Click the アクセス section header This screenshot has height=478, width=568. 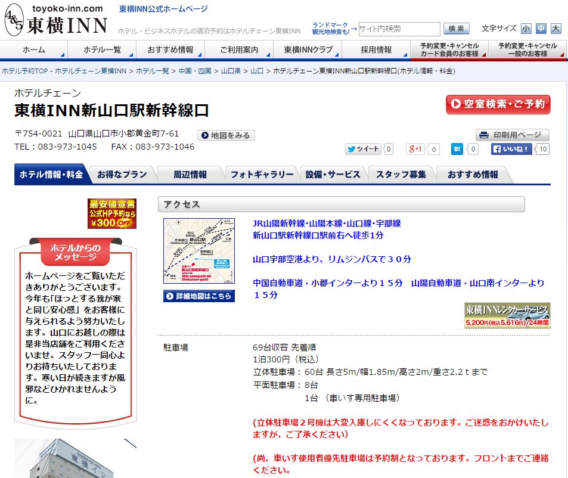coord(342,204)
